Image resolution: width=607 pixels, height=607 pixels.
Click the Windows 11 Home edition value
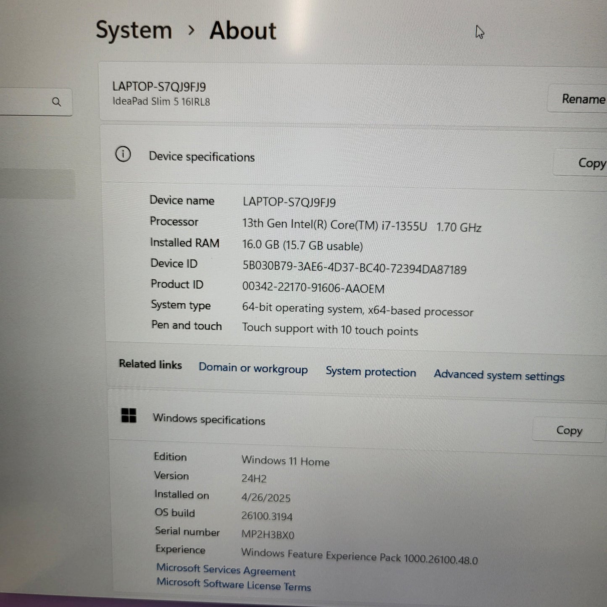tap(285, 461)
